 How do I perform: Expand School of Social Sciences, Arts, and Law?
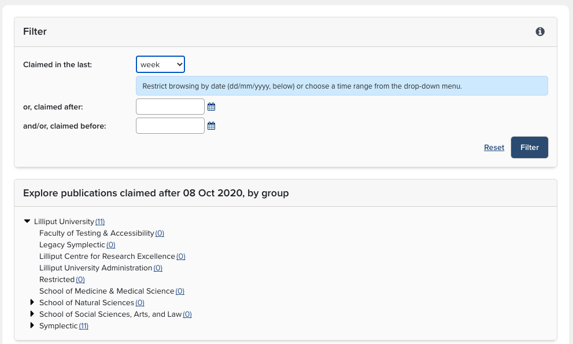(32, 314)
